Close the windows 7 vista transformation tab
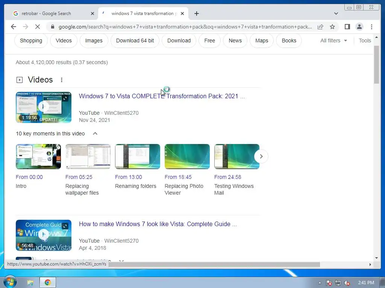The height and width of the screenshot is (288, 385). pyautogui.click(x=182, y=13)
